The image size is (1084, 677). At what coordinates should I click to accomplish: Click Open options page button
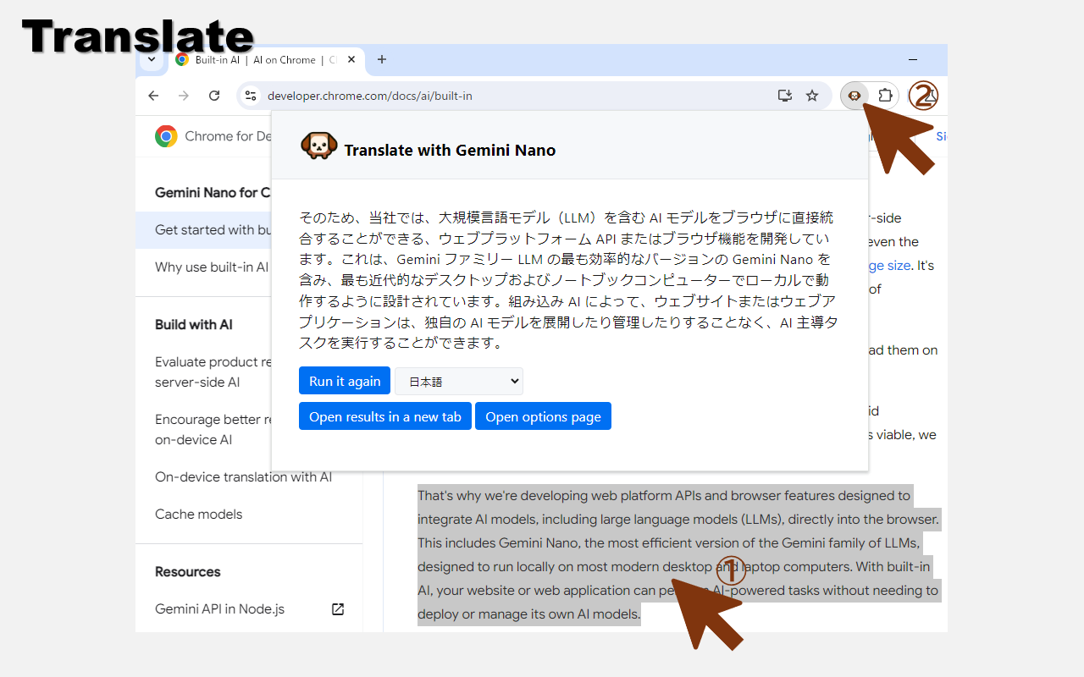point(543,416)
